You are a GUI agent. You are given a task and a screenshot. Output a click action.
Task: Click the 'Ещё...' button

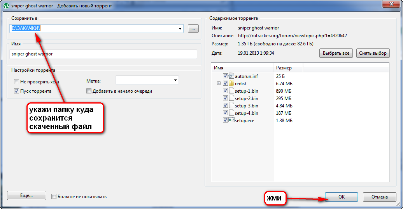tap(26, 196)
